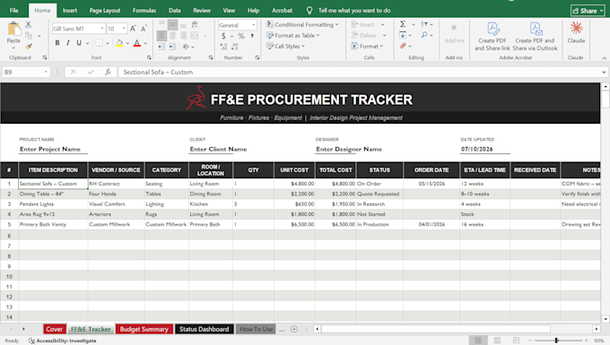The image size is (610, 345).
Task: Open the font size dropdown
Action: [x=124, y=29]
